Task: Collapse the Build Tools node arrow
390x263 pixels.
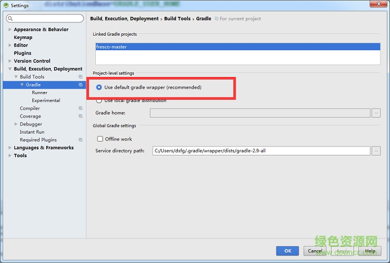Action: tap(16, 77)
